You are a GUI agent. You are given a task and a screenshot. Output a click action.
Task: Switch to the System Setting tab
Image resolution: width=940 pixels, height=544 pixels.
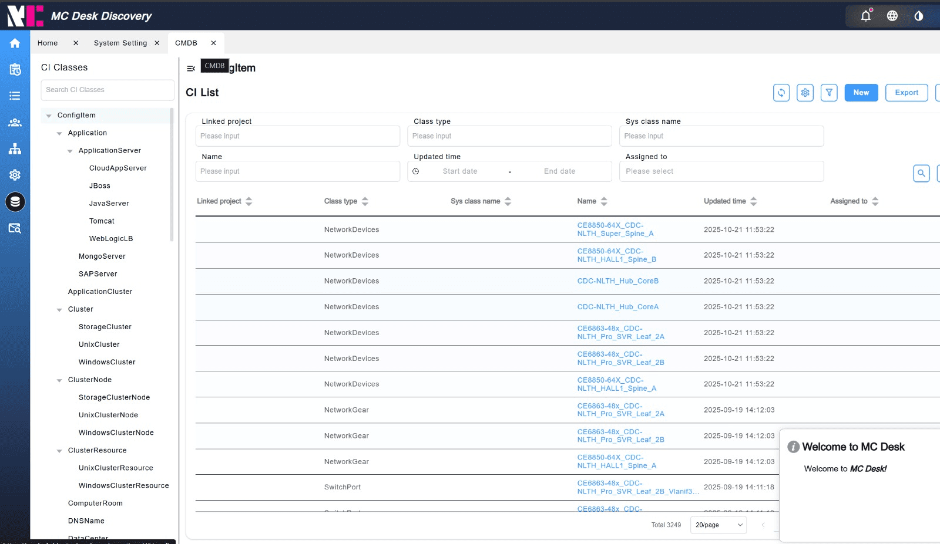[120, 43]
